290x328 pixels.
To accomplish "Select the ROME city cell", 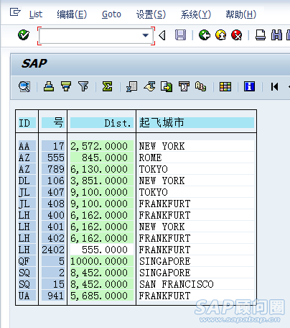I will 197,158.
